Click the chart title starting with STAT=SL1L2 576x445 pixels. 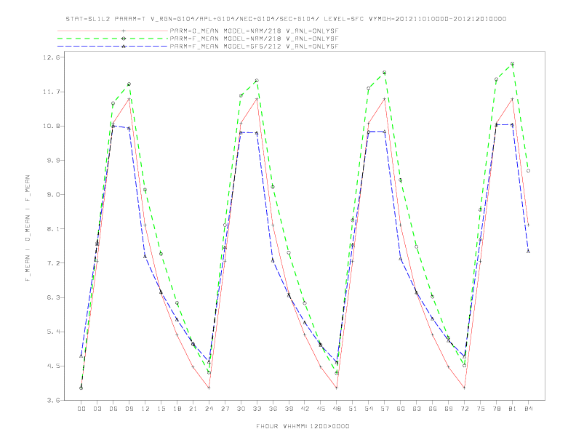[x=286, y=19]
